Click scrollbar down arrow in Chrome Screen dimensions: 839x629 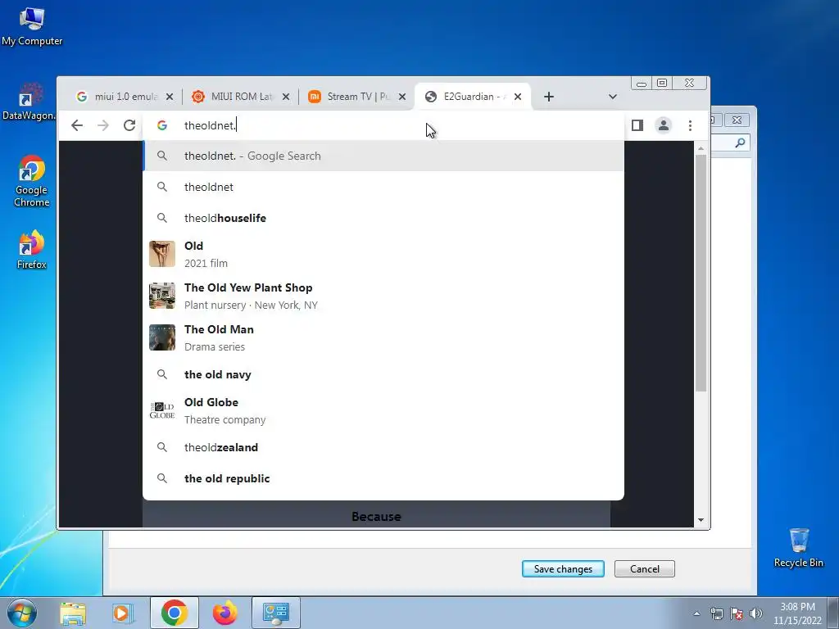[701, 520]
